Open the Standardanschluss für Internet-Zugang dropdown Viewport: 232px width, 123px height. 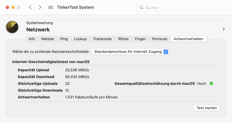[130, 52]
